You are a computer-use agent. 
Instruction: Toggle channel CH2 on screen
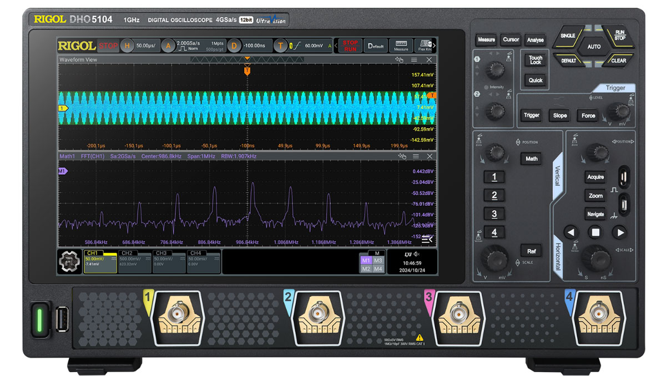coord(134,261)
